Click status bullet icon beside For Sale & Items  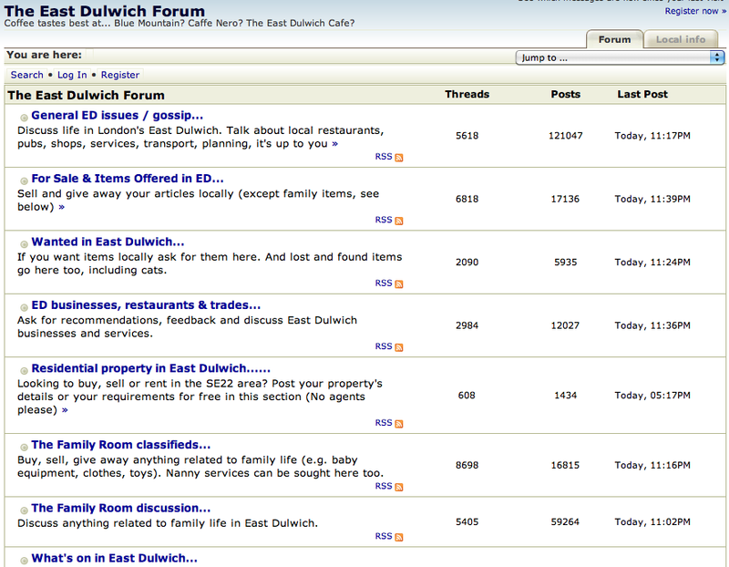[24, 180]
